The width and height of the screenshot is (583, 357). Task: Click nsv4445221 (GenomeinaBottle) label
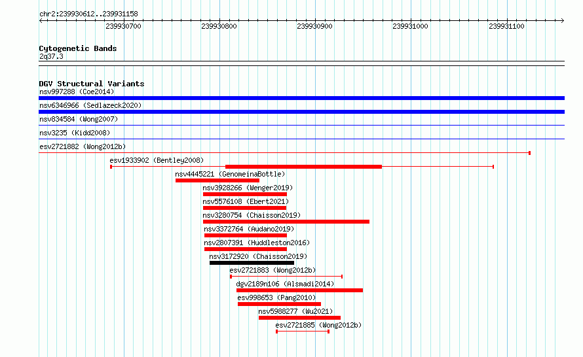(230, 174)
